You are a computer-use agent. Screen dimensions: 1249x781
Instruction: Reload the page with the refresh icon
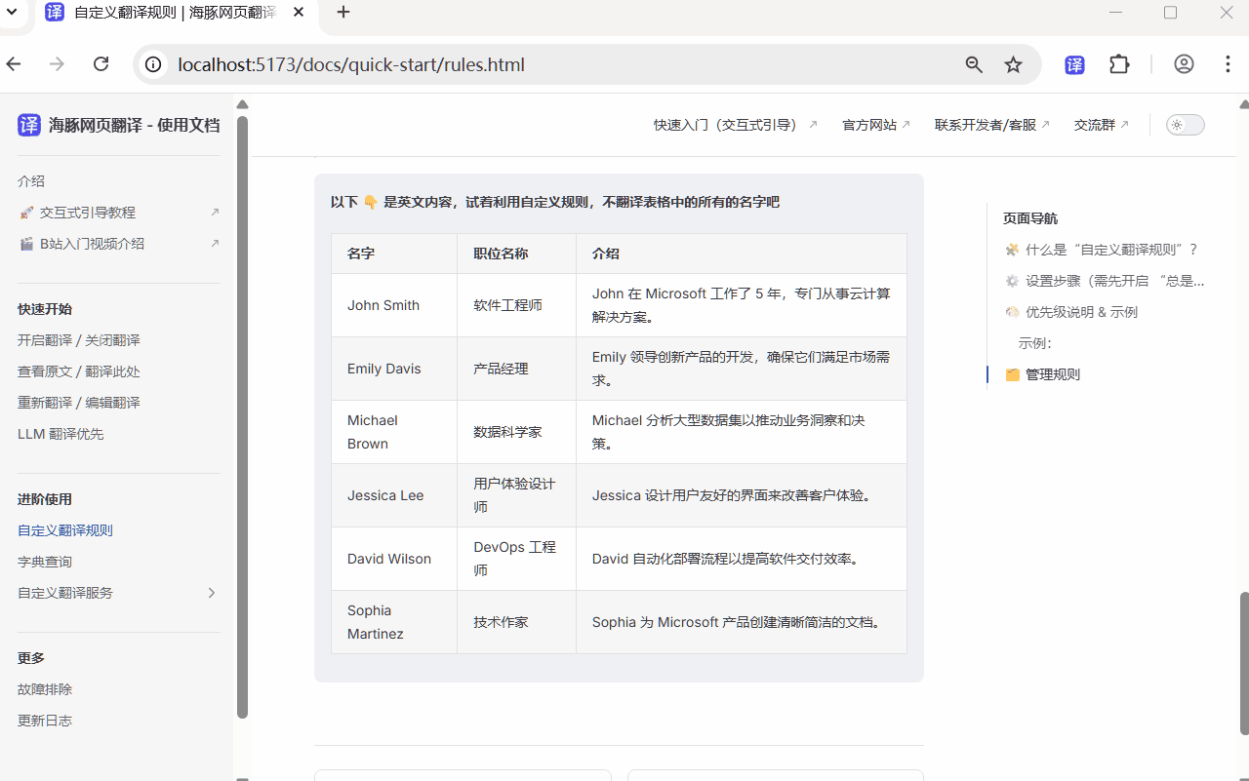tap(101, 64)
